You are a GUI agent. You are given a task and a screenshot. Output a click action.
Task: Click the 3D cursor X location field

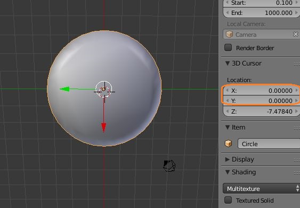coord(261,91)
